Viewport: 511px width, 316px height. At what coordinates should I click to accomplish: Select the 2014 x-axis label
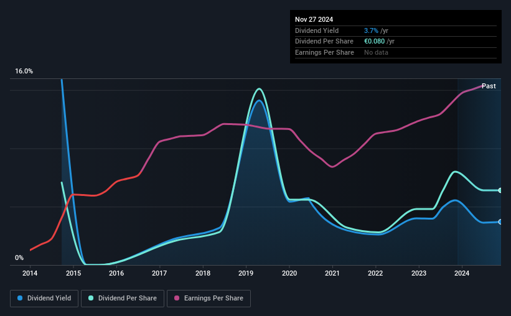click(x=30, y=273)
